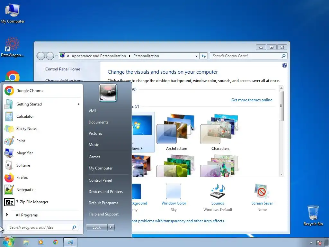Open Control Panel from Start menu

pos(100,180)
